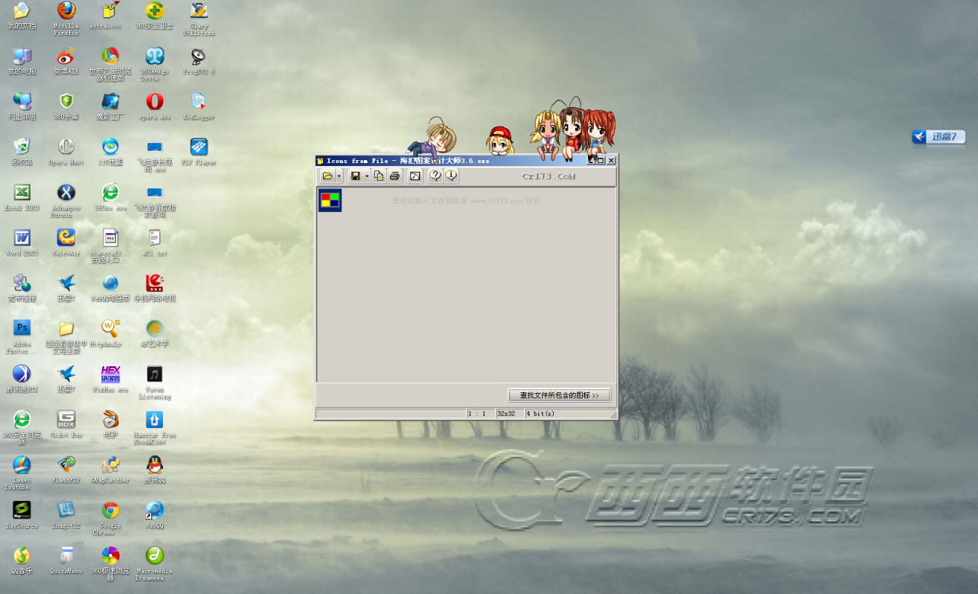Open 360杀毒 desktop icon

(66, 106)
